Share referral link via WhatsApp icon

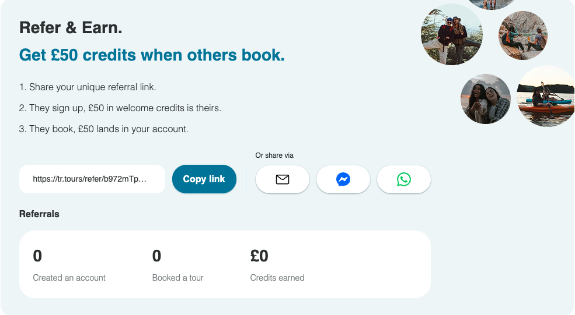pos(404,179)
